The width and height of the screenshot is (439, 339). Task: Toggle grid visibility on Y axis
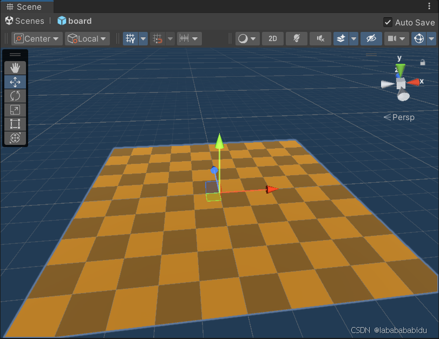click(131, 38)
